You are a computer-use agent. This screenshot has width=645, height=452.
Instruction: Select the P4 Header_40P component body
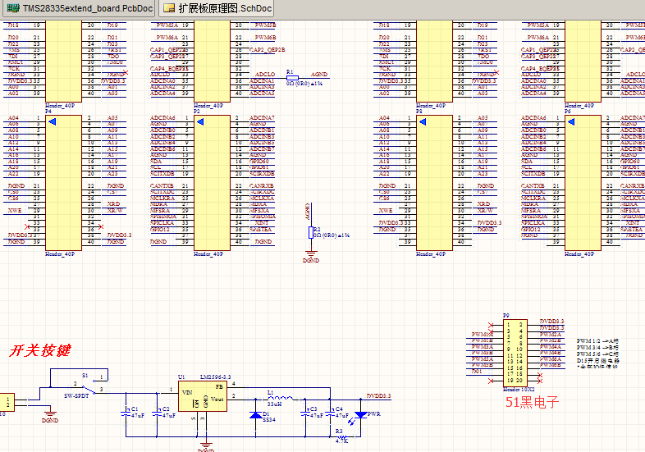click(63, 183)
